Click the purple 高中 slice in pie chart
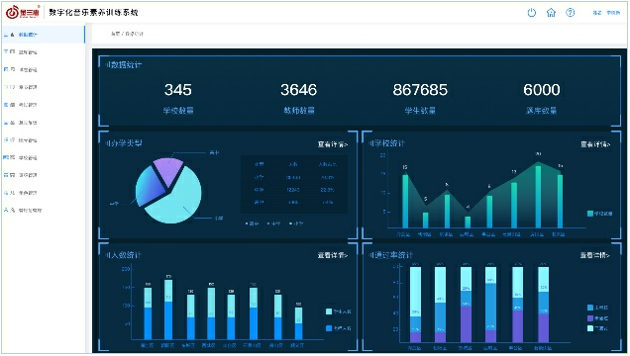This screenshot has width=630, height=356. pyautogui.click(x=168, y=170)
